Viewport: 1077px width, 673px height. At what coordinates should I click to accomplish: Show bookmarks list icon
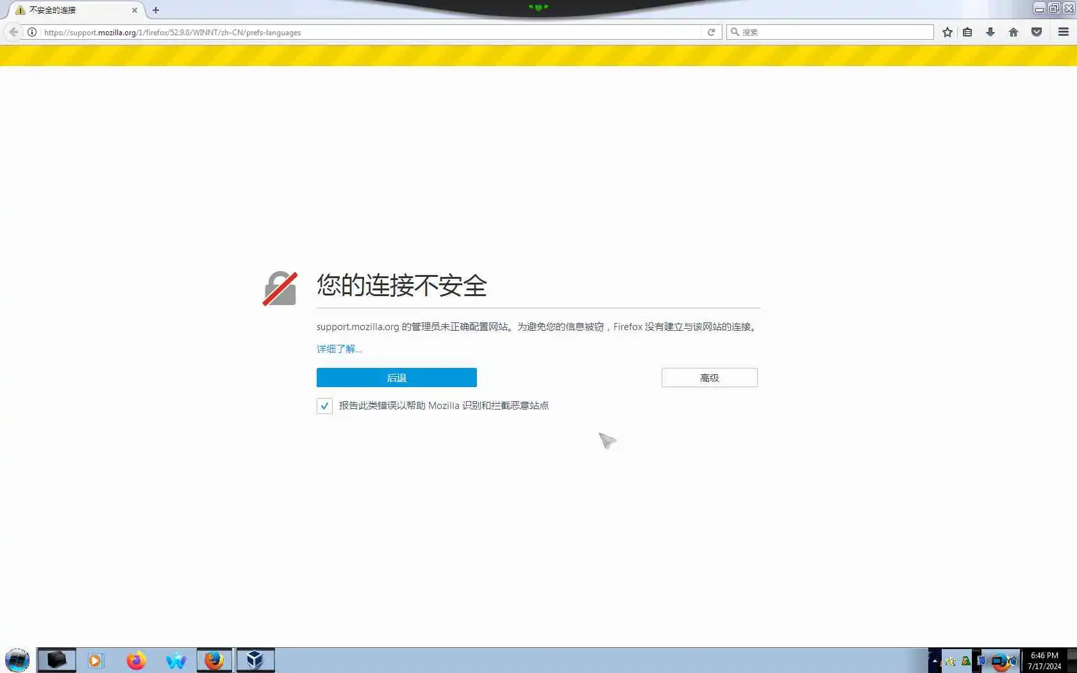[968, 32]
